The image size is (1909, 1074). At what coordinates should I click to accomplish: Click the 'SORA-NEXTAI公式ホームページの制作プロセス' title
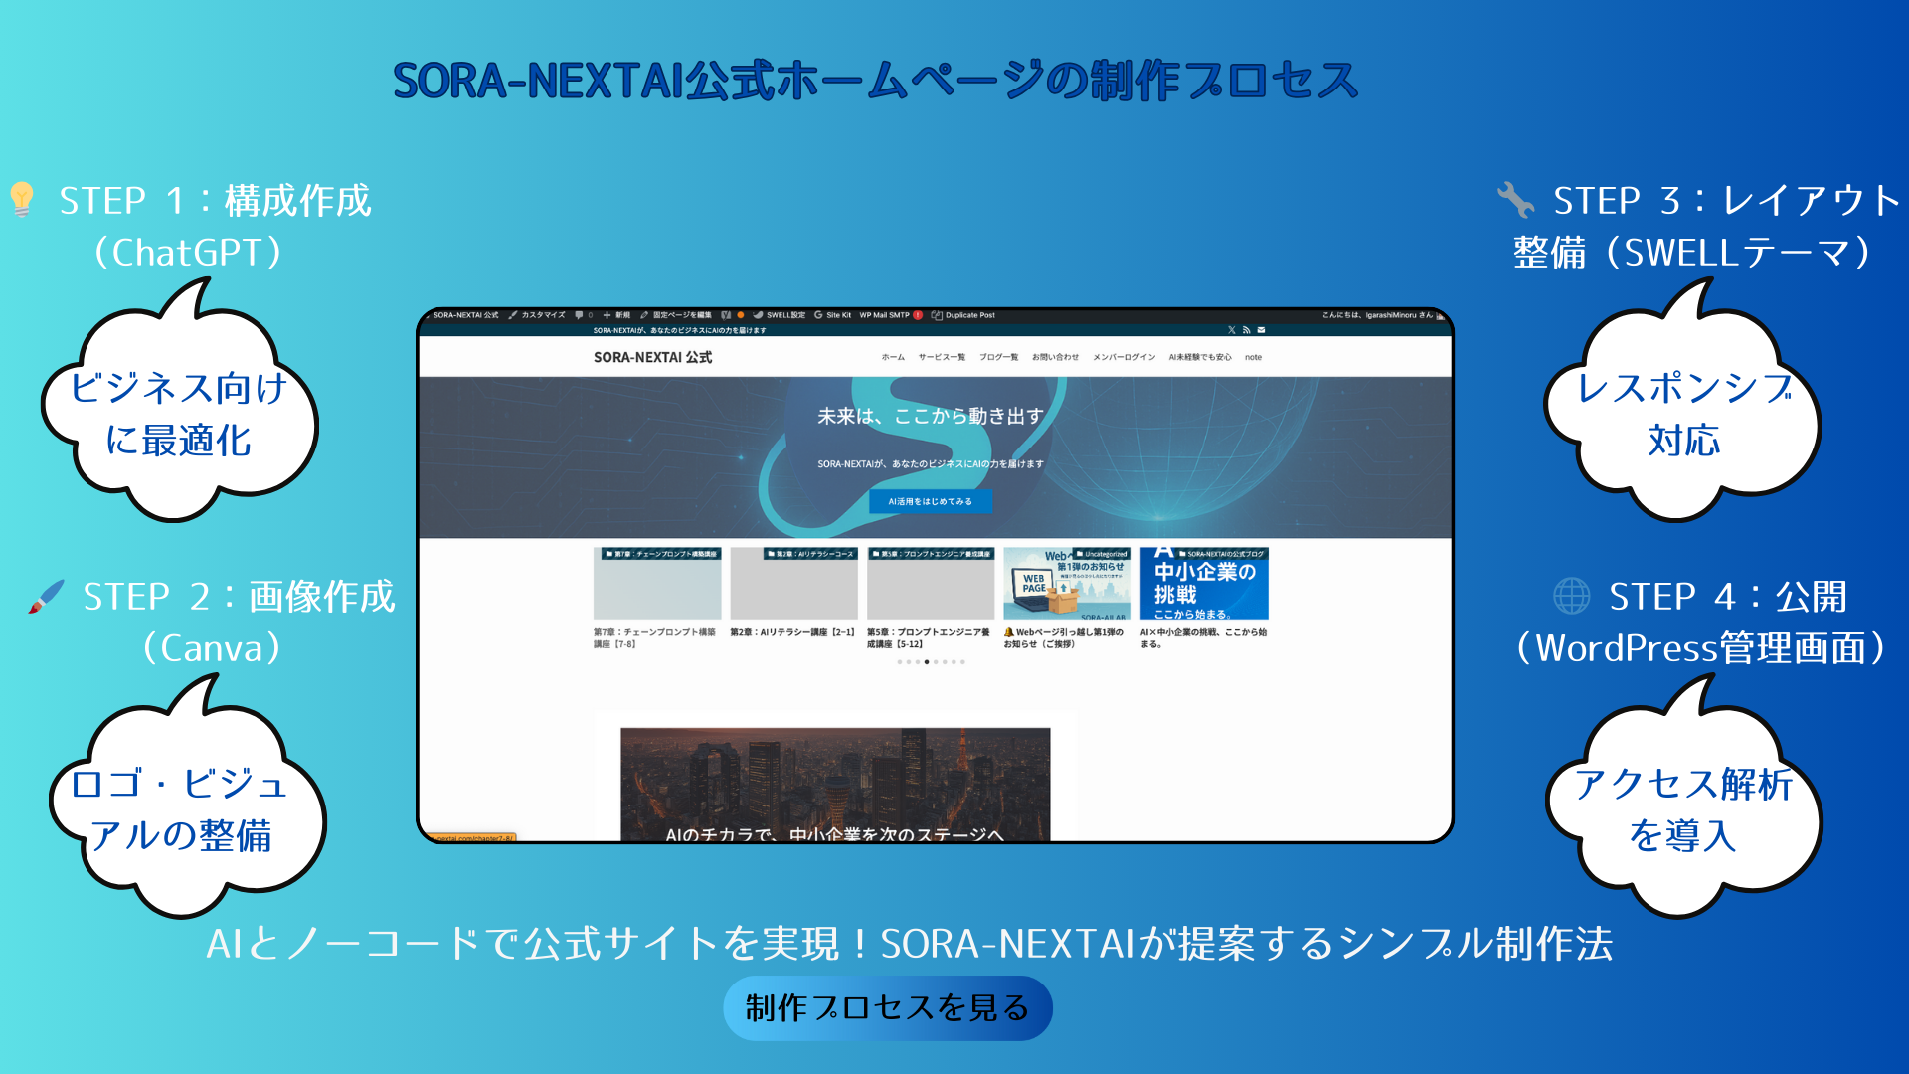tap(876, 81)
